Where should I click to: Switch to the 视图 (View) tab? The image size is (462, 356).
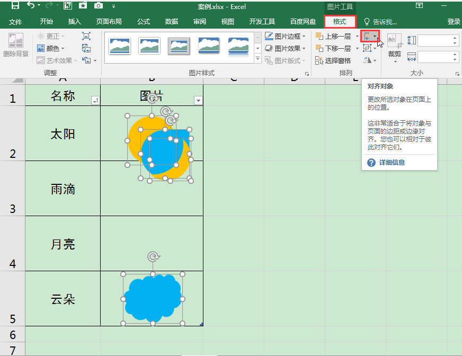click(x=227, y=22)
